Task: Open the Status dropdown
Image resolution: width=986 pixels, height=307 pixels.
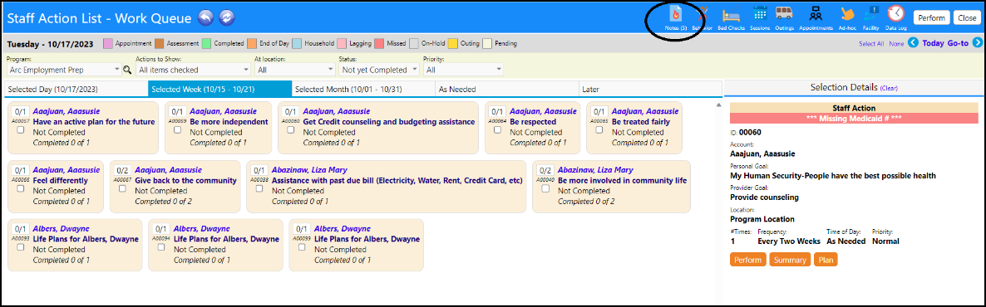Action: coord(379,70)
